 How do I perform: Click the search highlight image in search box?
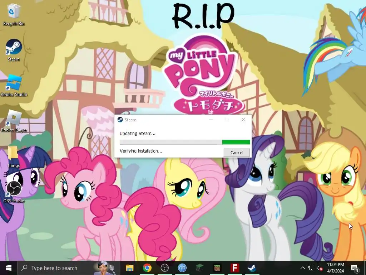pyautogui.click(x=104, y=268)
